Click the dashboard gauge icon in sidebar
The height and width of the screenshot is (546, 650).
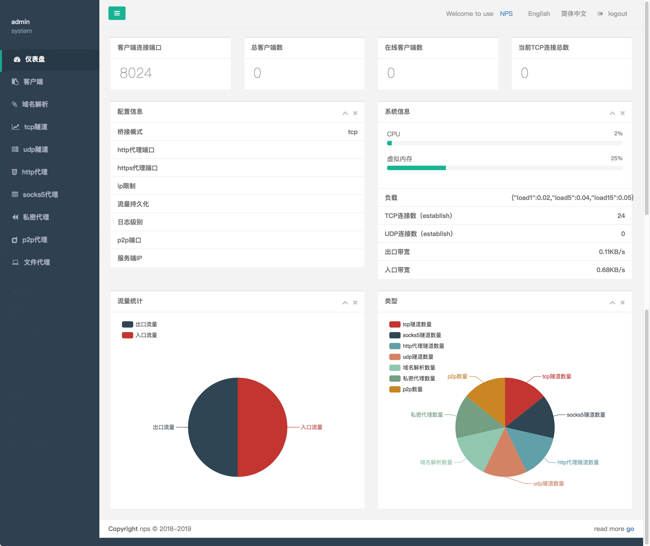[x=17, y=60]
